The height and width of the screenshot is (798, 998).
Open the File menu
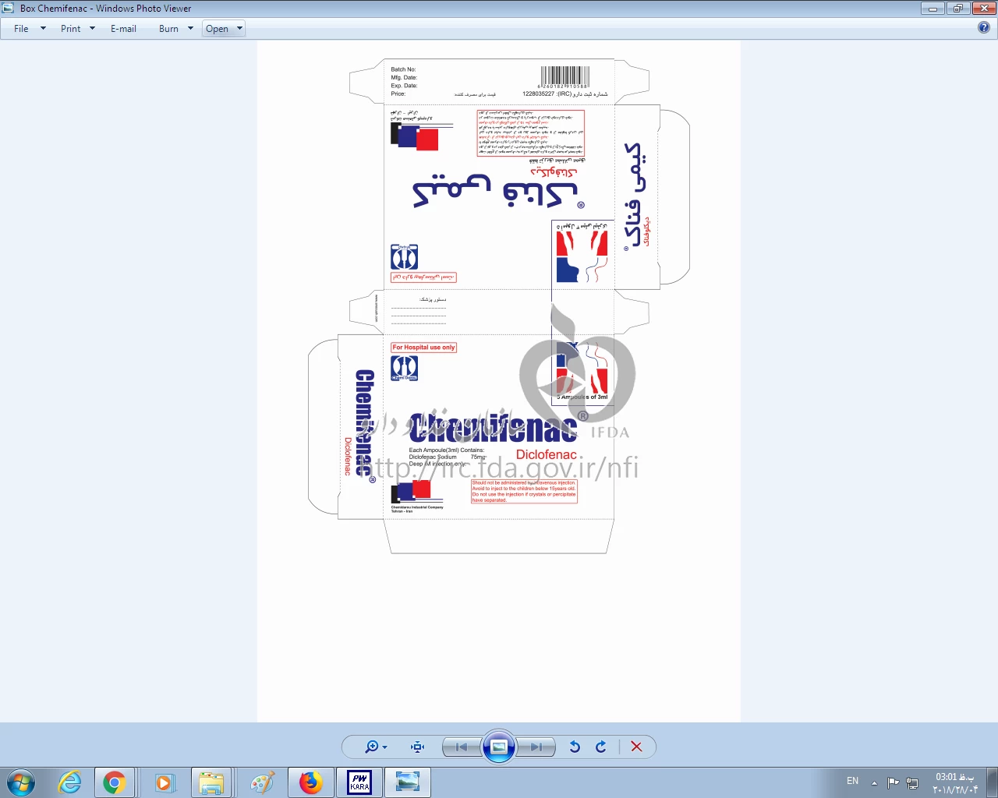coord(22,29)
